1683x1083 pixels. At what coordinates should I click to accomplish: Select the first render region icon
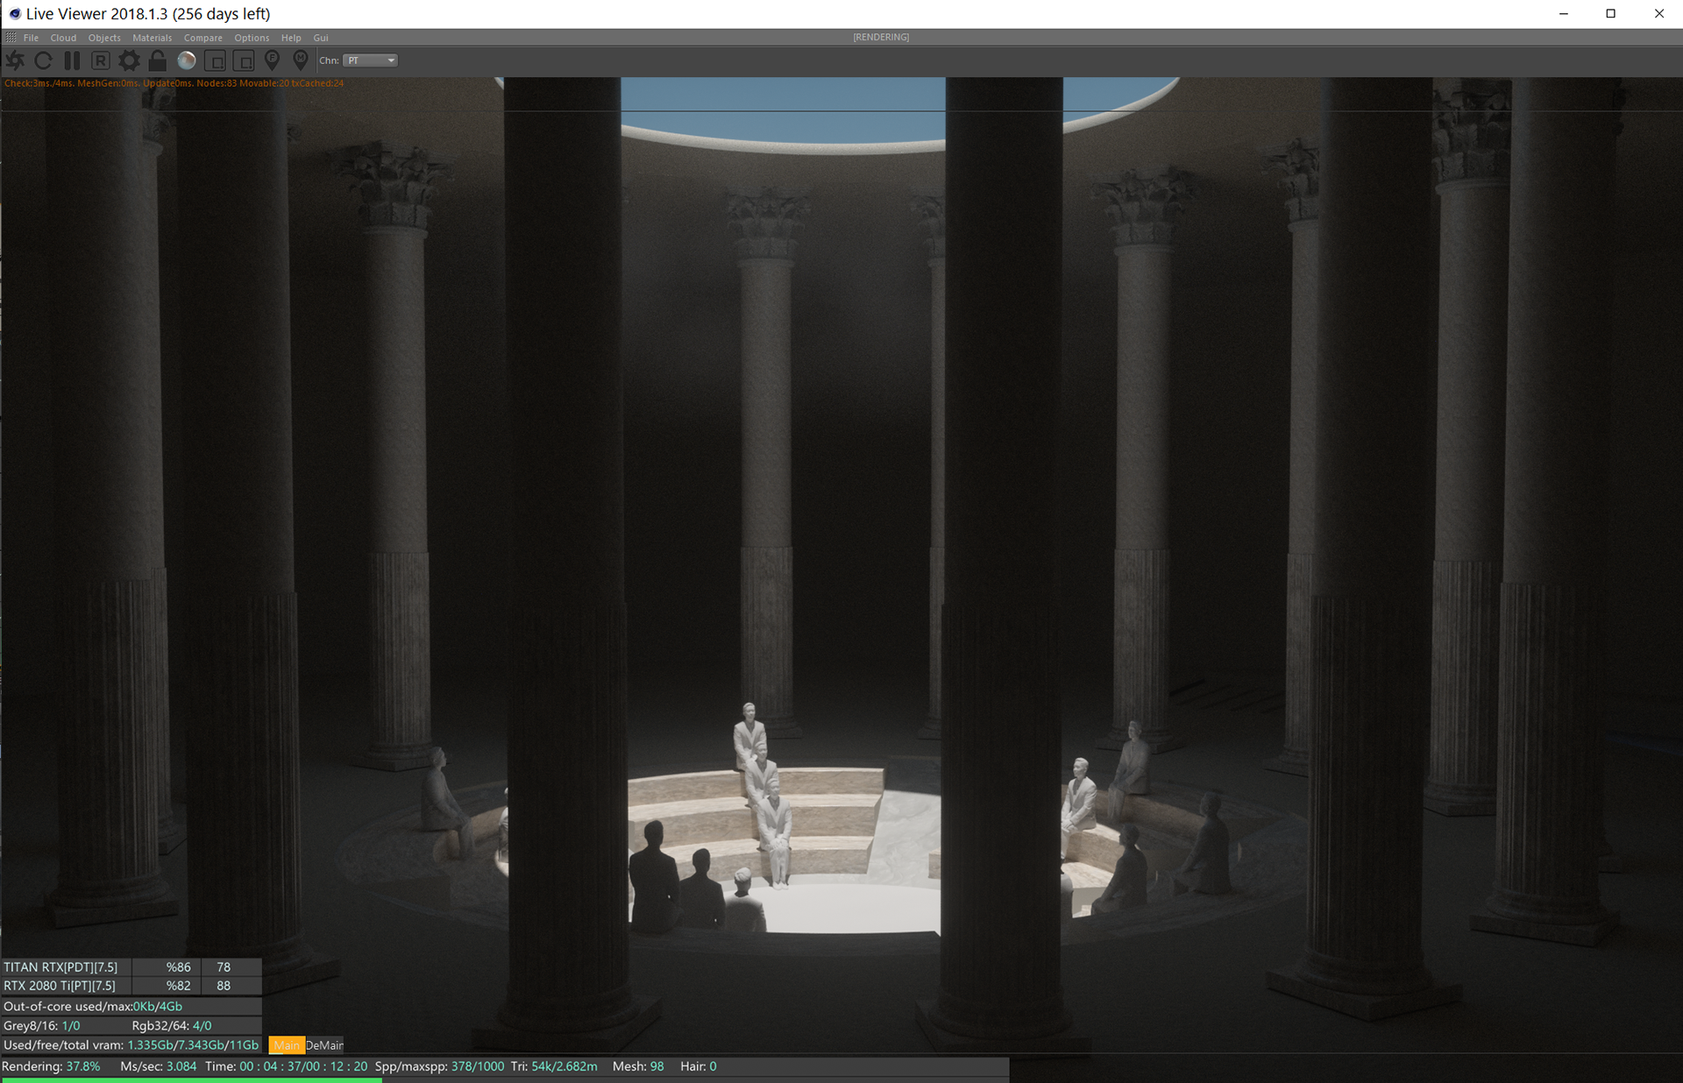(x=215, y=60)
